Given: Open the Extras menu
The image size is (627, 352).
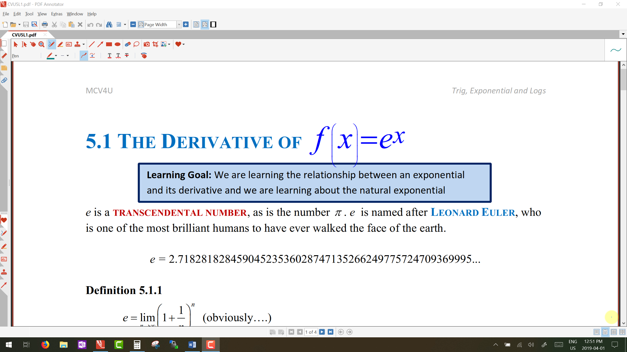Looking at the screenshot, I should (56, 14).
